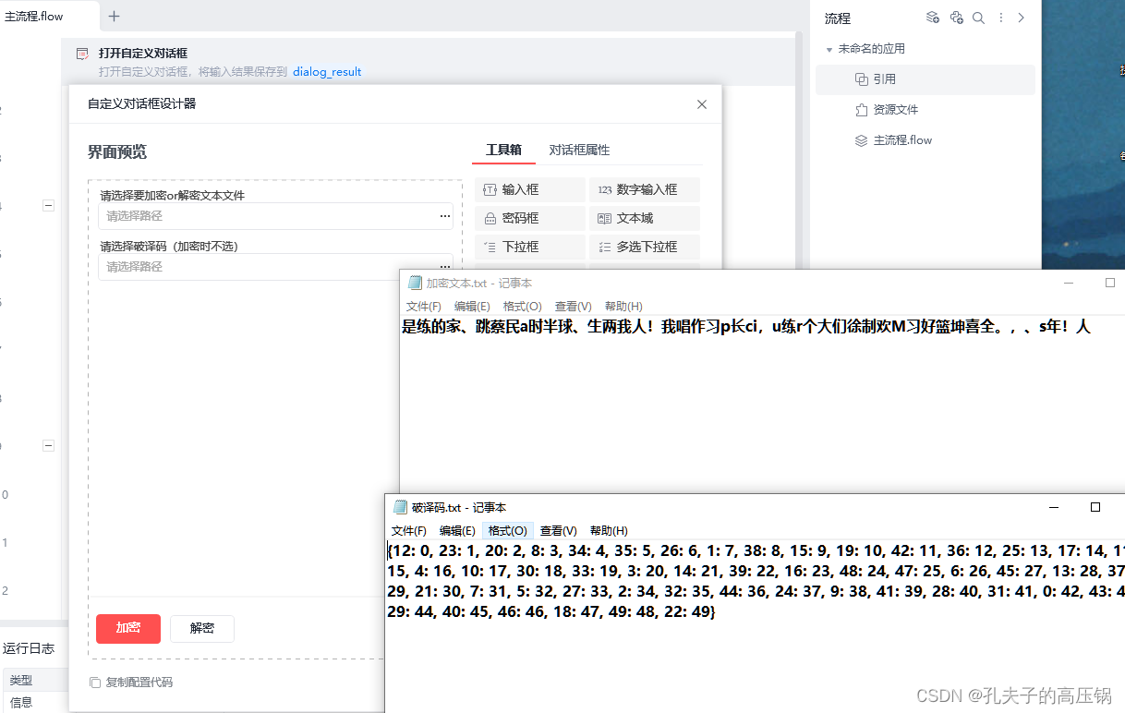Open the 流程 panel more-options menu
This screenshot has width=1125, height=713.
point(1000,18)
